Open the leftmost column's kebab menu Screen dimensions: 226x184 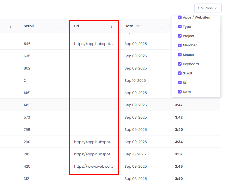[x=10, y=26]
